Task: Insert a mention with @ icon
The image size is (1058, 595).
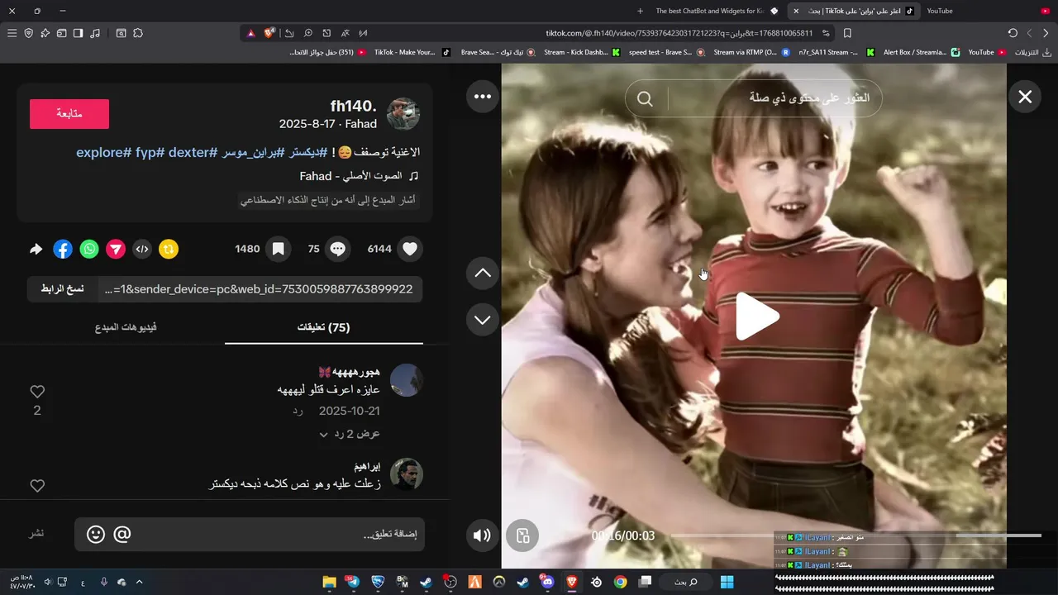Action: tap(122, 535)
